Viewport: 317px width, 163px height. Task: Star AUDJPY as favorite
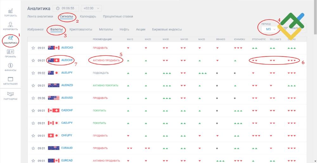(33, 73)
